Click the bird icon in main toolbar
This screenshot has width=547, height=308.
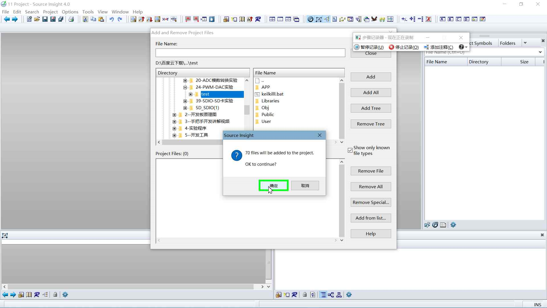coord(374,19)
